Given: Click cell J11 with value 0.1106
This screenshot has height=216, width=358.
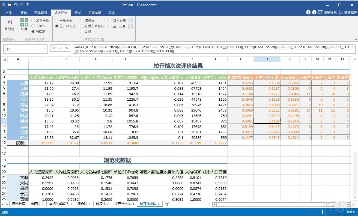Looking at the screenshot, I should 267,121.
